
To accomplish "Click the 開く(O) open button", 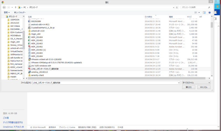I will (x=189, y=87).
